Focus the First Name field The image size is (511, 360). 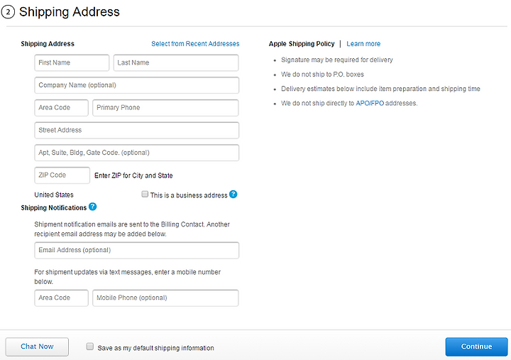(72, 62)
